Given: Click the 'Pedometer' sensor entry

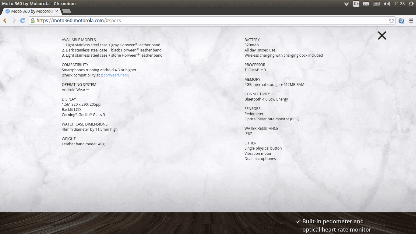Looking at the screenshot, I should [254, 114].
